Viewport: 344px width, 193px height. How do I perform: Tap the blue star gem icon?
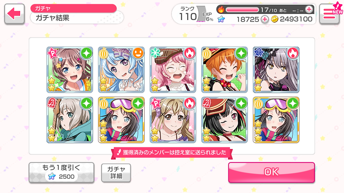(221, 19)
